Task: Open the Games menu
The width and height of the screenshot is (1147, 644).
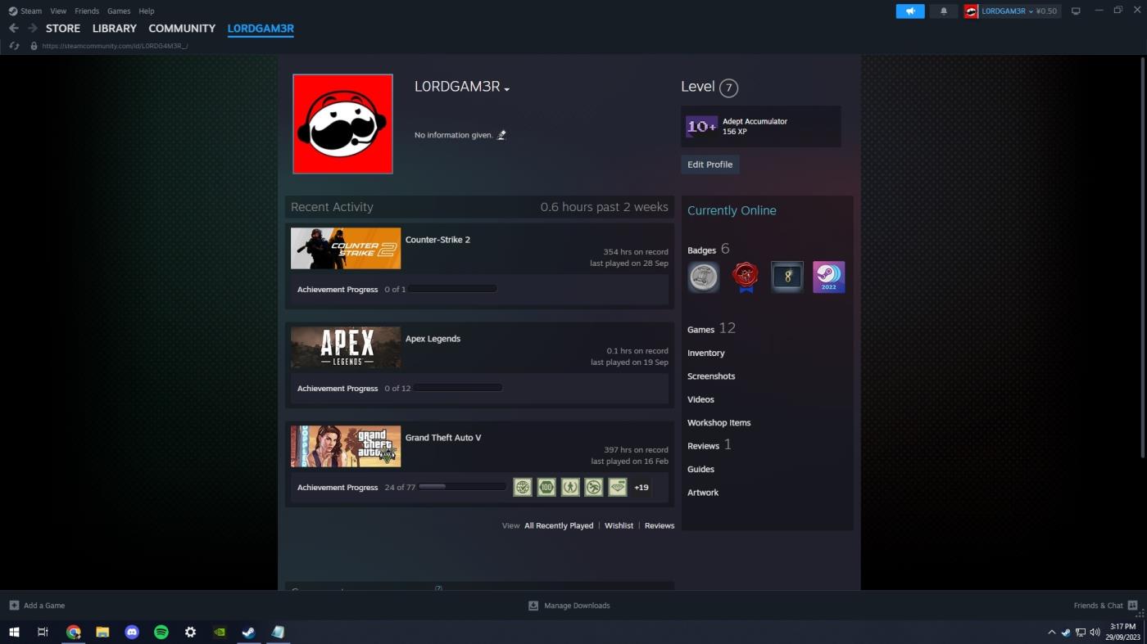Action: point(119,11)
